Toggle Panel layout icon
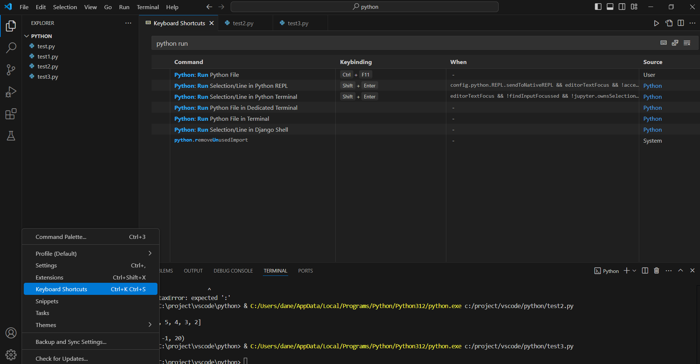The width and height of the screenshot is (700, 364). [610, 7]
